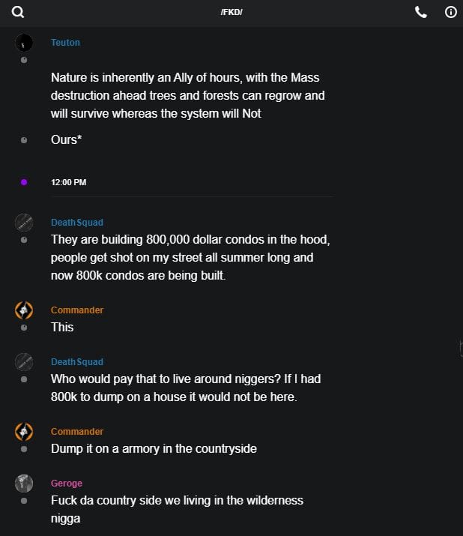Open the search magnifier icon
The width and height of the screenshot is (463, 536).
click(18, 12)
